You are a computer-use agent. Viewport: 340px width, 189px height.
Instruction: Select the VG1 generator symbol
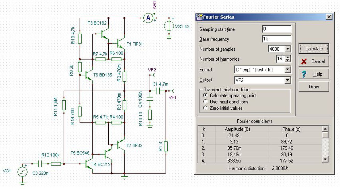tap(22, 172)
